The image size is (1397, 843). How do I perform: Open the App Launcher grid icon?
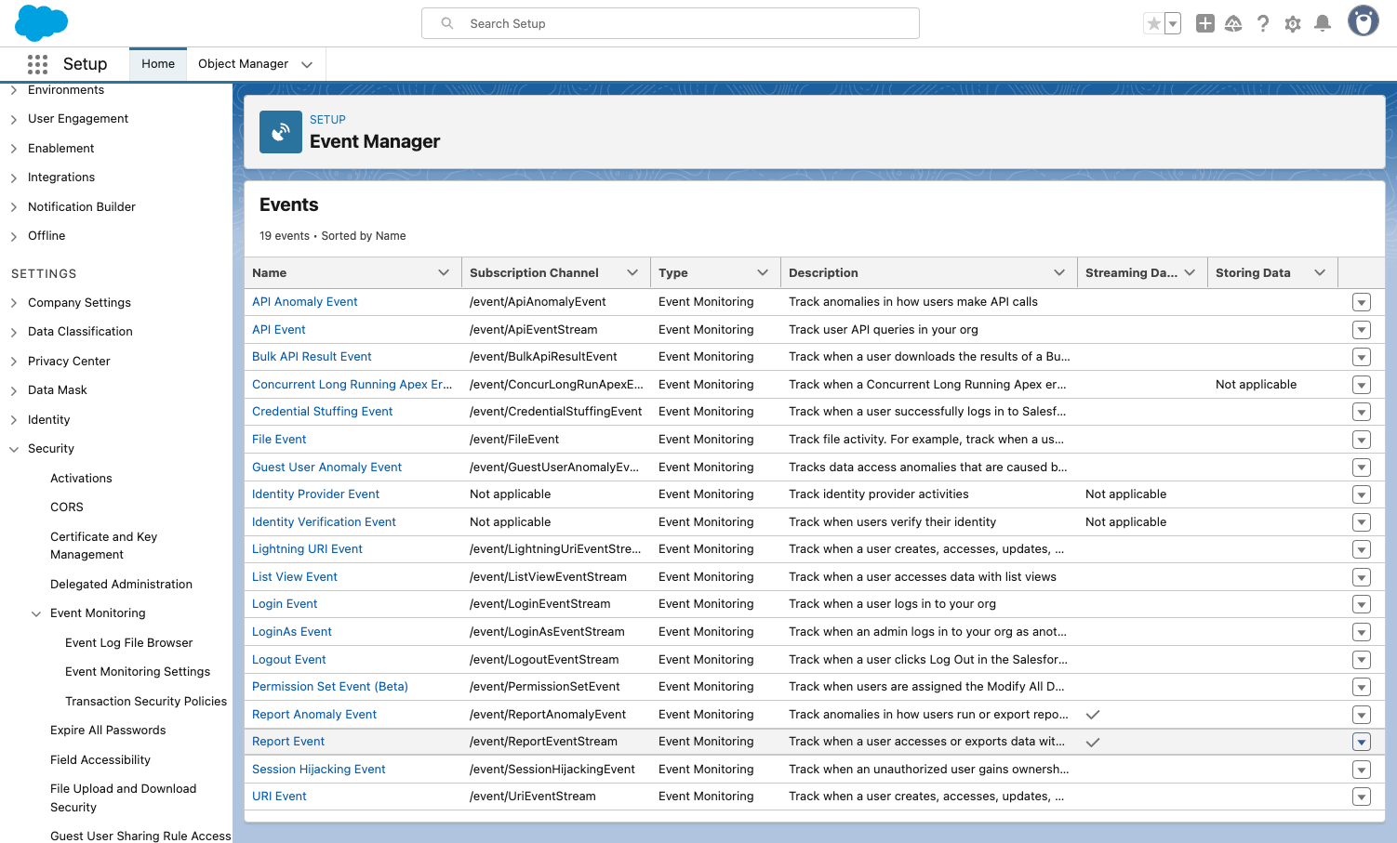click(x=37, y=64)
